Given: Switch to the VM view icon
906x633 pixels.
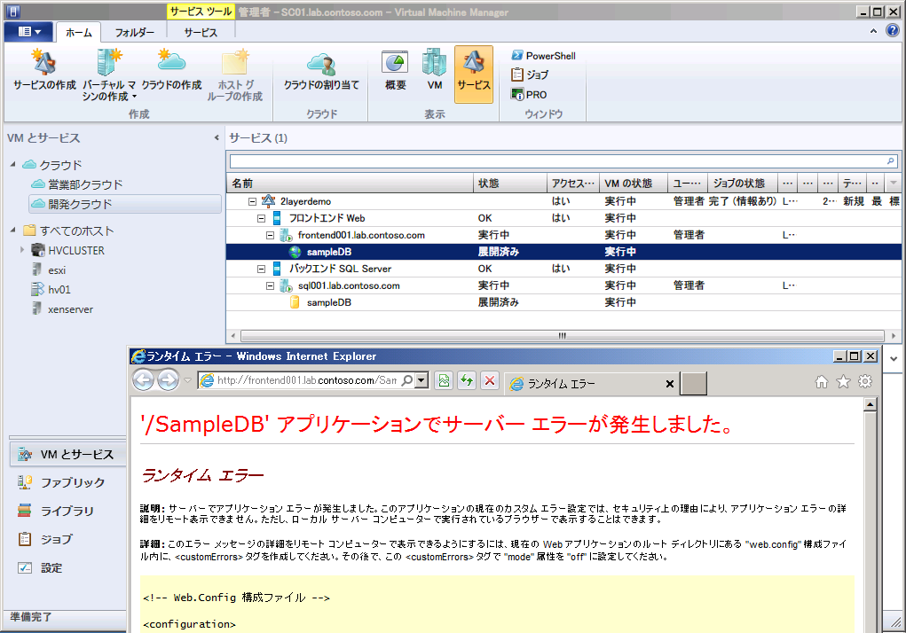Looking at the screenshot, I should coord(434,73).
